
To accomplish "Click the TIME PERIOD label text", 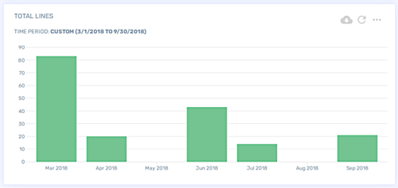I will coord(31,31).
